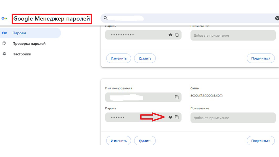Show password in the upper entry card
279x157 pixels.
[x=170, y=35]
